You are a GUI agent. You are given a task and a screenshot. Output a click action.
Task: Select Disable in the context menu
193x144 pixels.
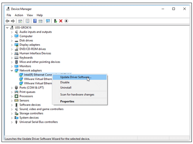65,82
